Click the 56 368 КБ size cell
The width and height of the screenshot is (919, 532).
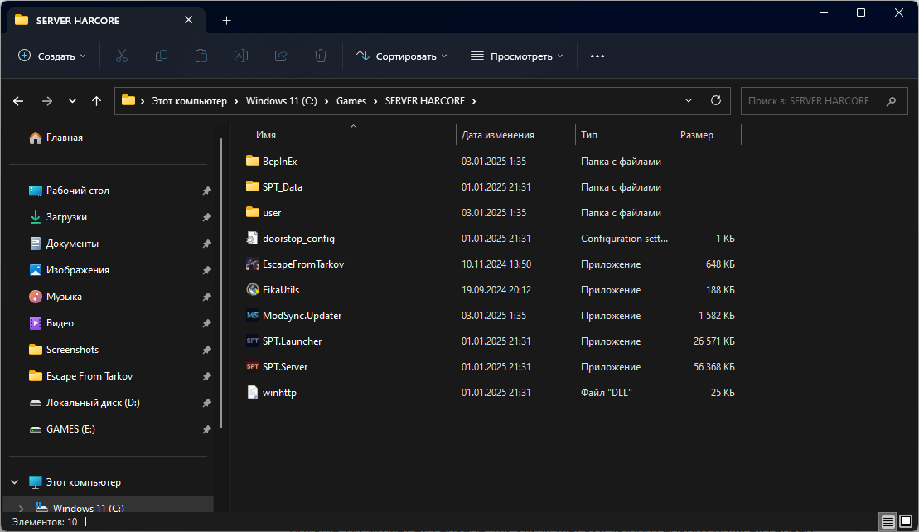(x=713, y=367)
